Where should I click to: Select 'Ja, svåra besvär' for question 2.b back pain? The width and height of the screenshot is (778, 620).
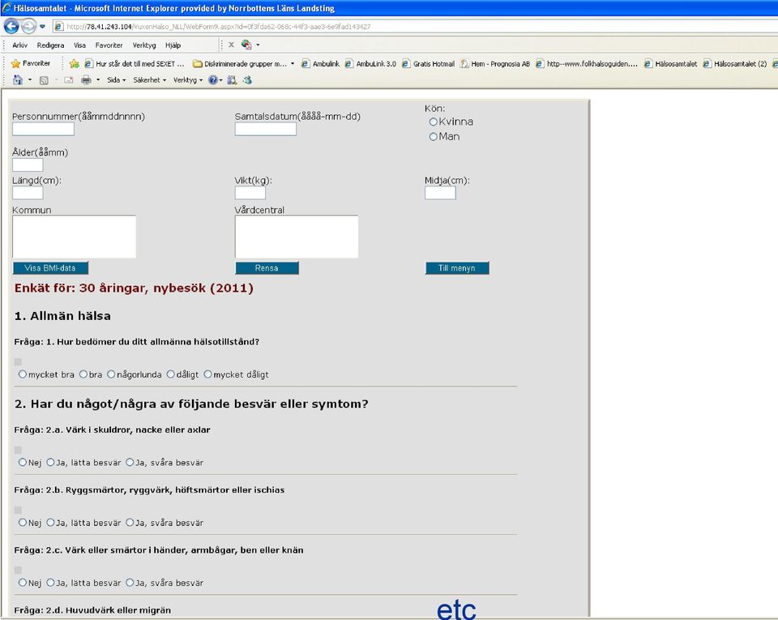click(x=130, y=522)
